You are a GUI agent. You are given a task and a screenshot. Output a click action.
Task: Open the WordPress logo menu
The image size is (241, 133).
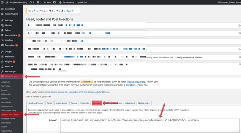click(x=2, y=2)
